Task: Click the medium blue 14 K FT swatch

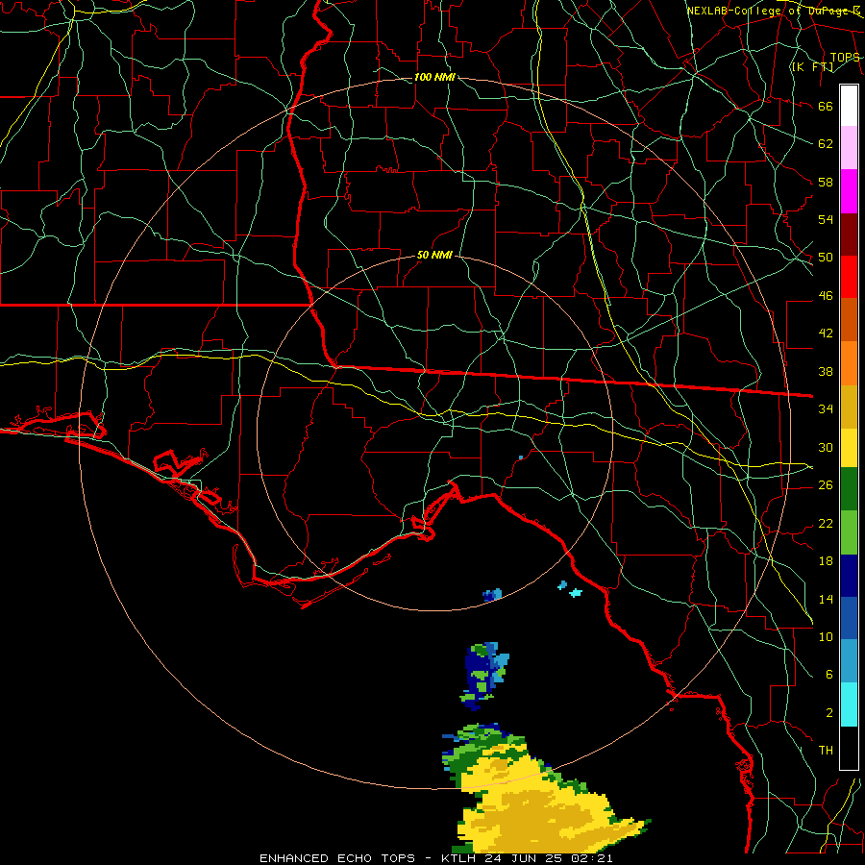Action: click(x=849, y=618)
